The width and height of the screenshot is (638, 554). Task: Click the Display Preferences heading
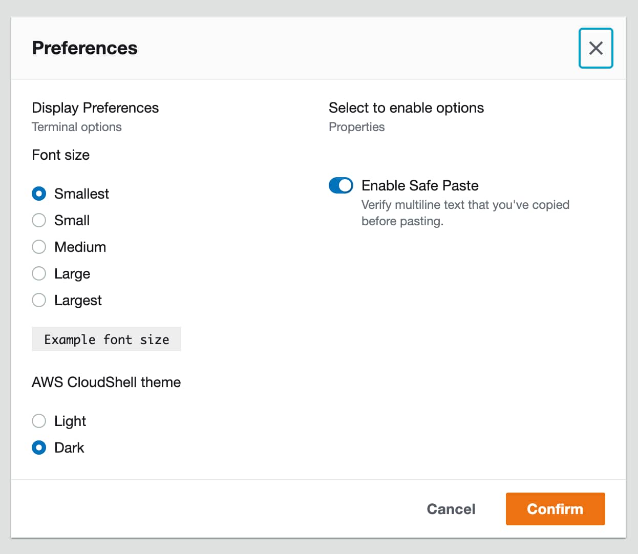pyautogui.click(x=95, y=108)
